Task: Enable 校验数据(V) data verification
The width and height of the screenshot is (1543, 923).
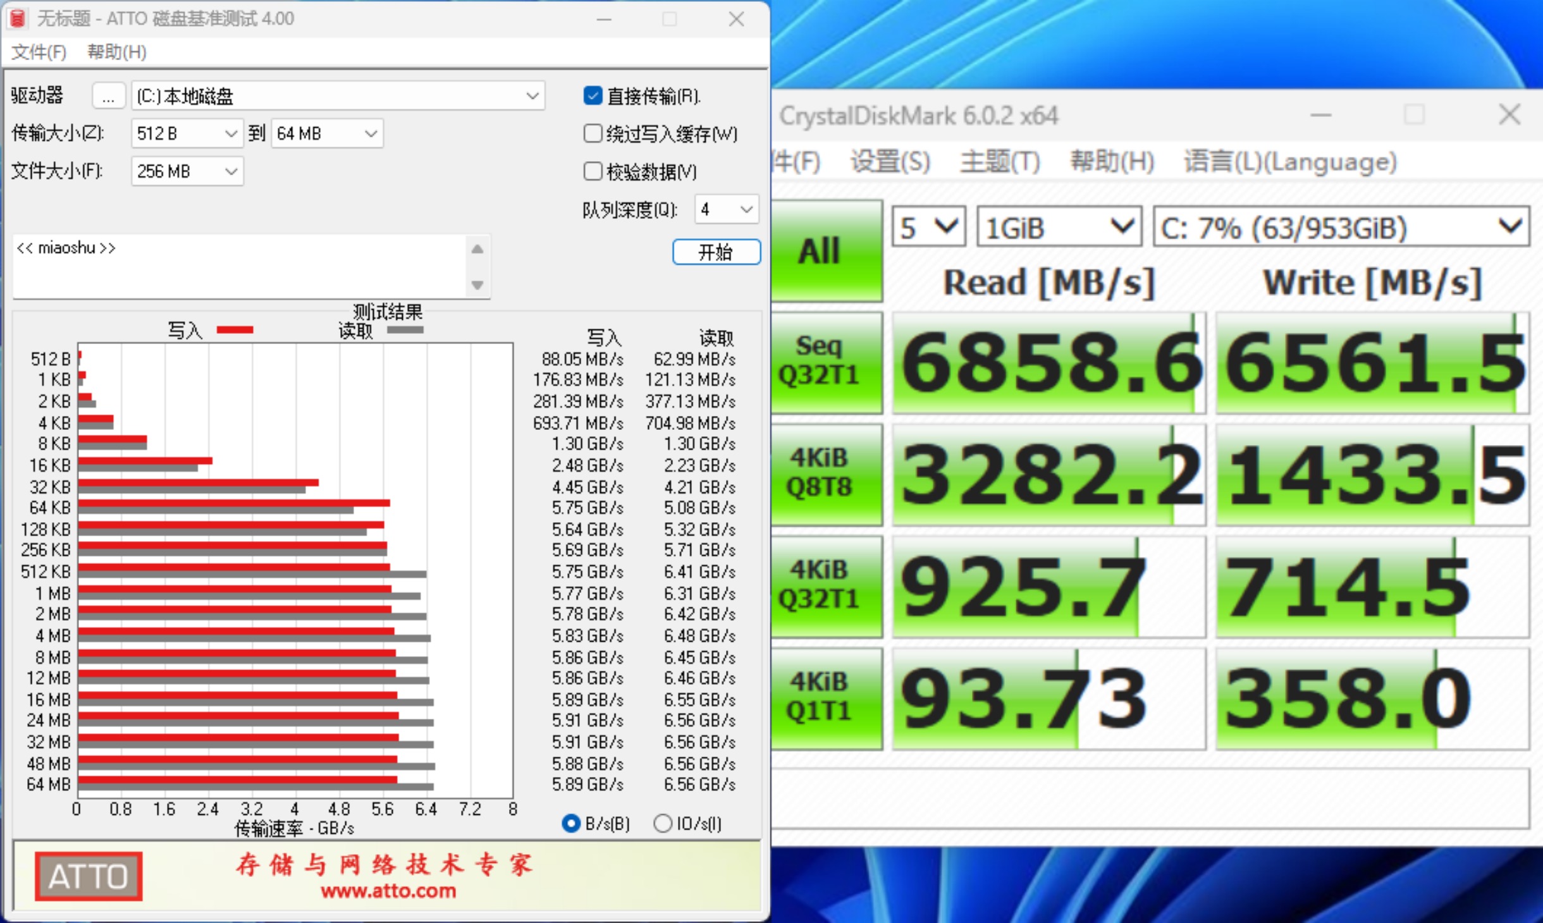Action: pyautogui.click(x=593, y=171)
